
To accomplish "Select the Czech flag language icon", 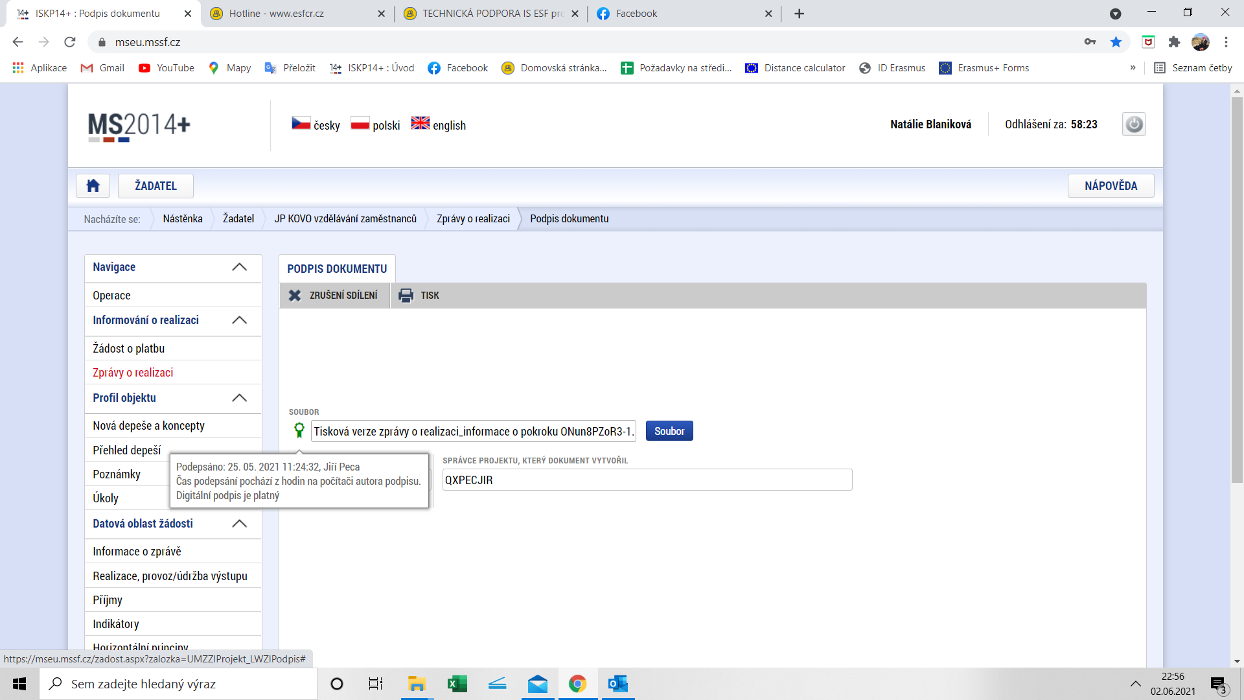I will pos(301,123).
